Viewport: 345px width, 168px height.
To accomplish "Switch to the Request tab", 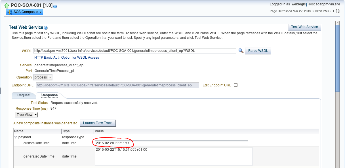I will tap(24, 95).
